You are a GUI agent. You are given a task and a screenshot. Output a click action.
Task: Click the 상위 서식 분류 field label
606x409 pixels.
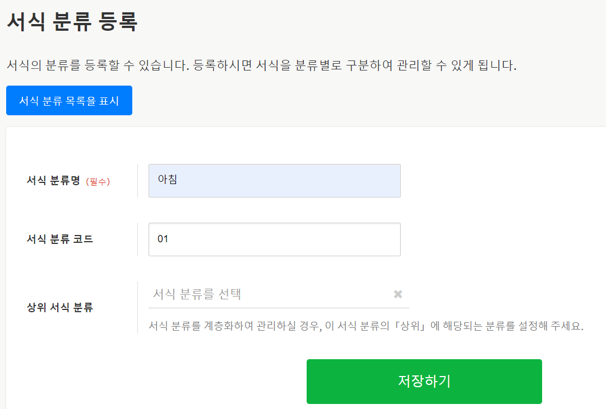tap(60, 307)
